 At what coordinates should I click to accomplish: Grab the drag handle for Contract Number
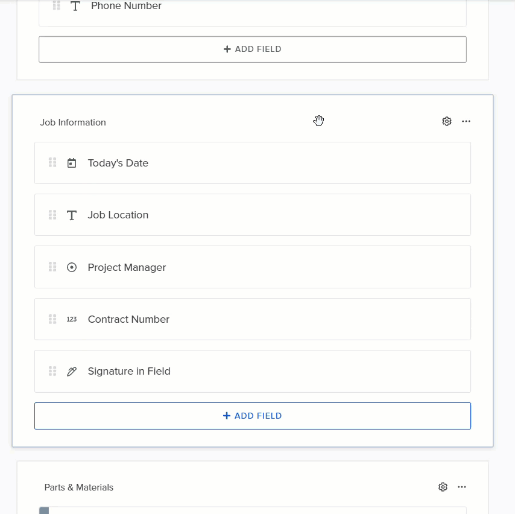(52, 319)
